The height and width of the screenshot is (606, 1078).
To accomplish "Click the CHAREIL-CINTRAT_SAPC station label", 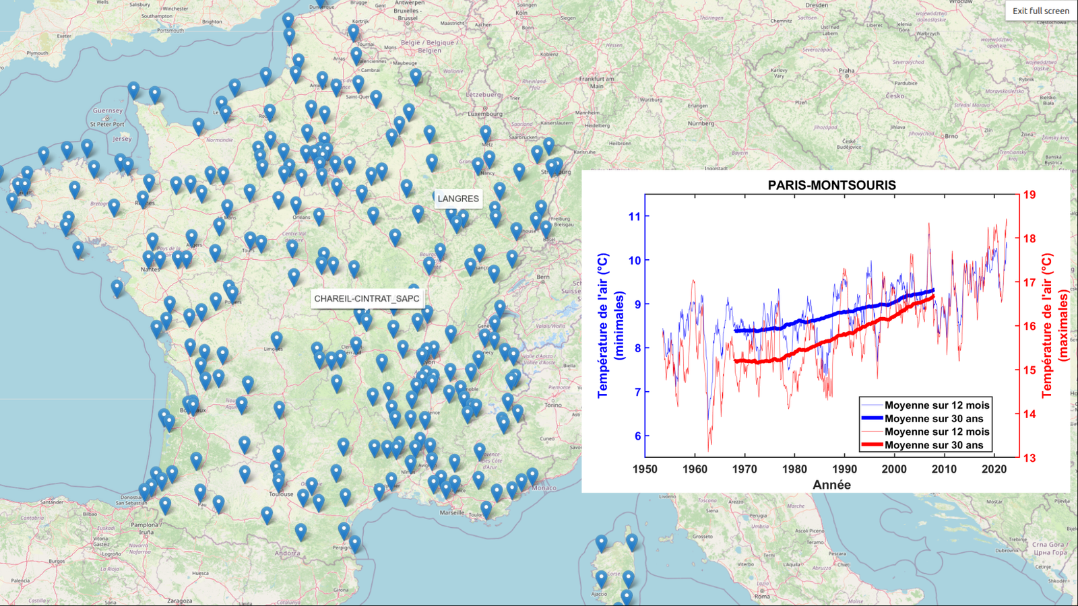I will 367,299.
